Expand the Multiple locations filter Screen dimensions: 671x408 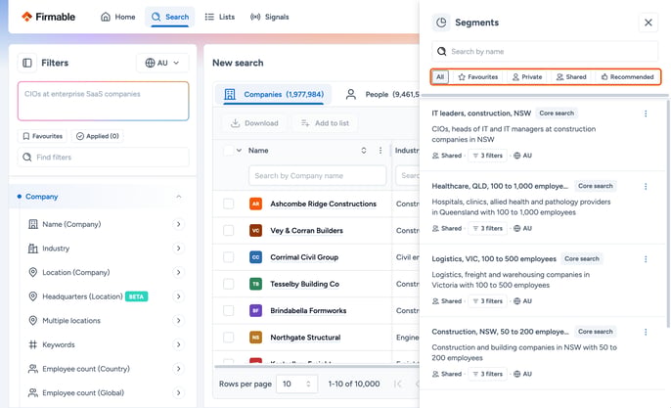click(178, 321)
